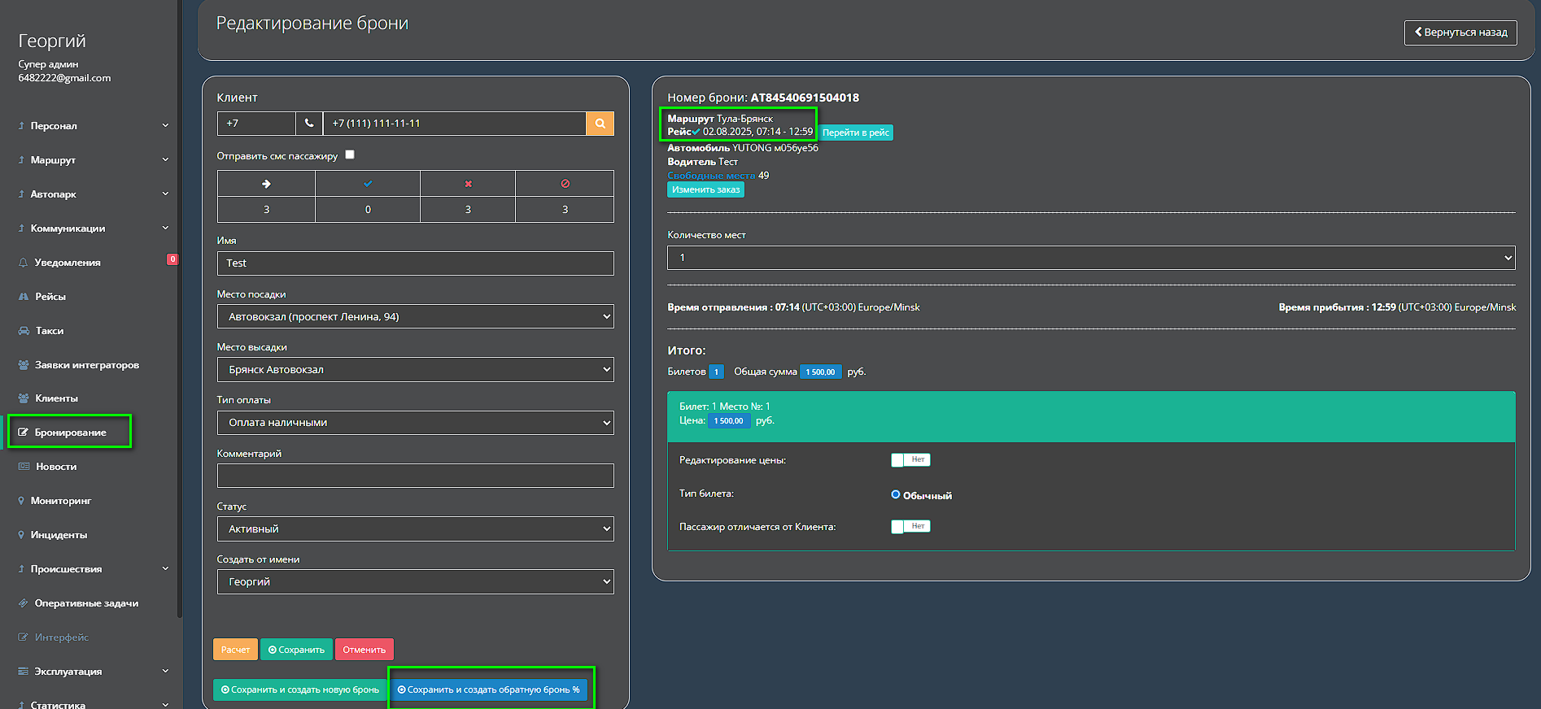
Task: Open the Тип оплаты dropdown
Action: click(x=415, y=423)
